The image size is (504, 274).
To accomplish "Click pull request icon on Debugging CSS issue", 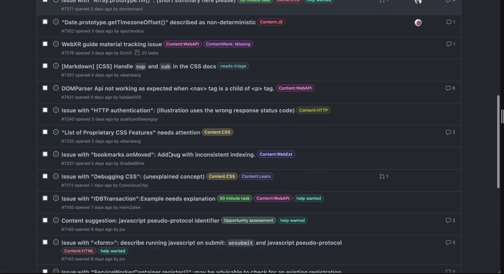I will coord(382,176).
